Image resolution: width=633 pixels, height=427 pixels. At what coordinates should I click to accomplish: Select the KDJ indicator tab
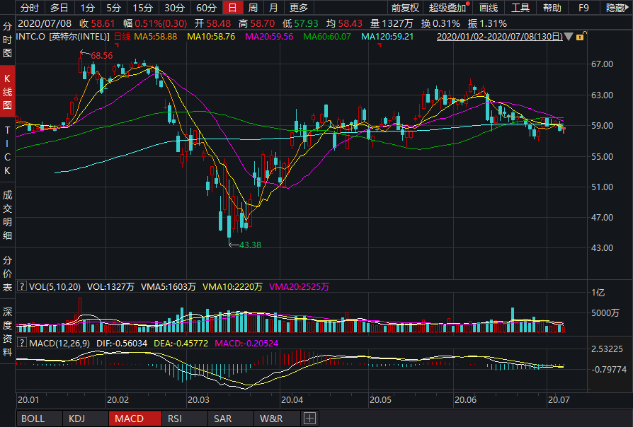[78, 419]
